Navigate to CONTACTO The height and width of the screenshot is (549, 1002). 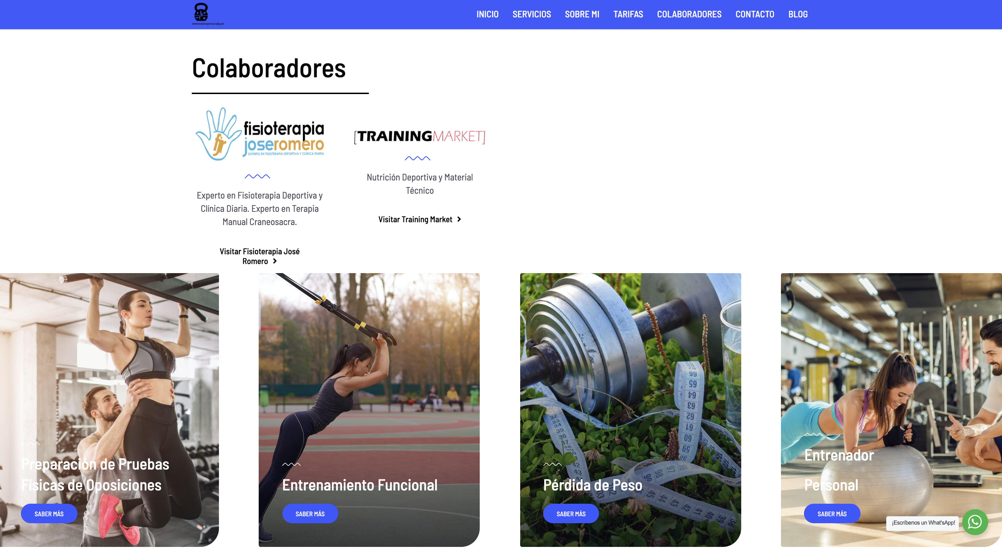click(x=754, y=14)
